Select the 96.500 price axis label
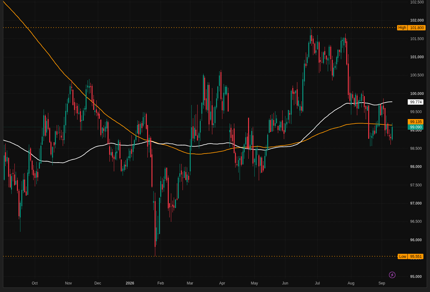Screen dimensions: 430x292 [x=416, y=222]
